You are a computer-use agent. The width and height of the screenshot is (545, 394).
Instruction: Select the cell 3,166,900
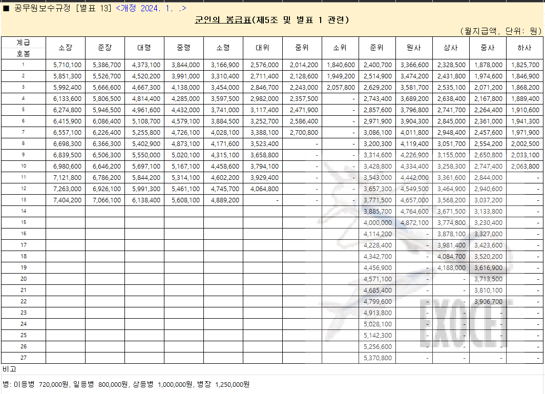[223, 65]
